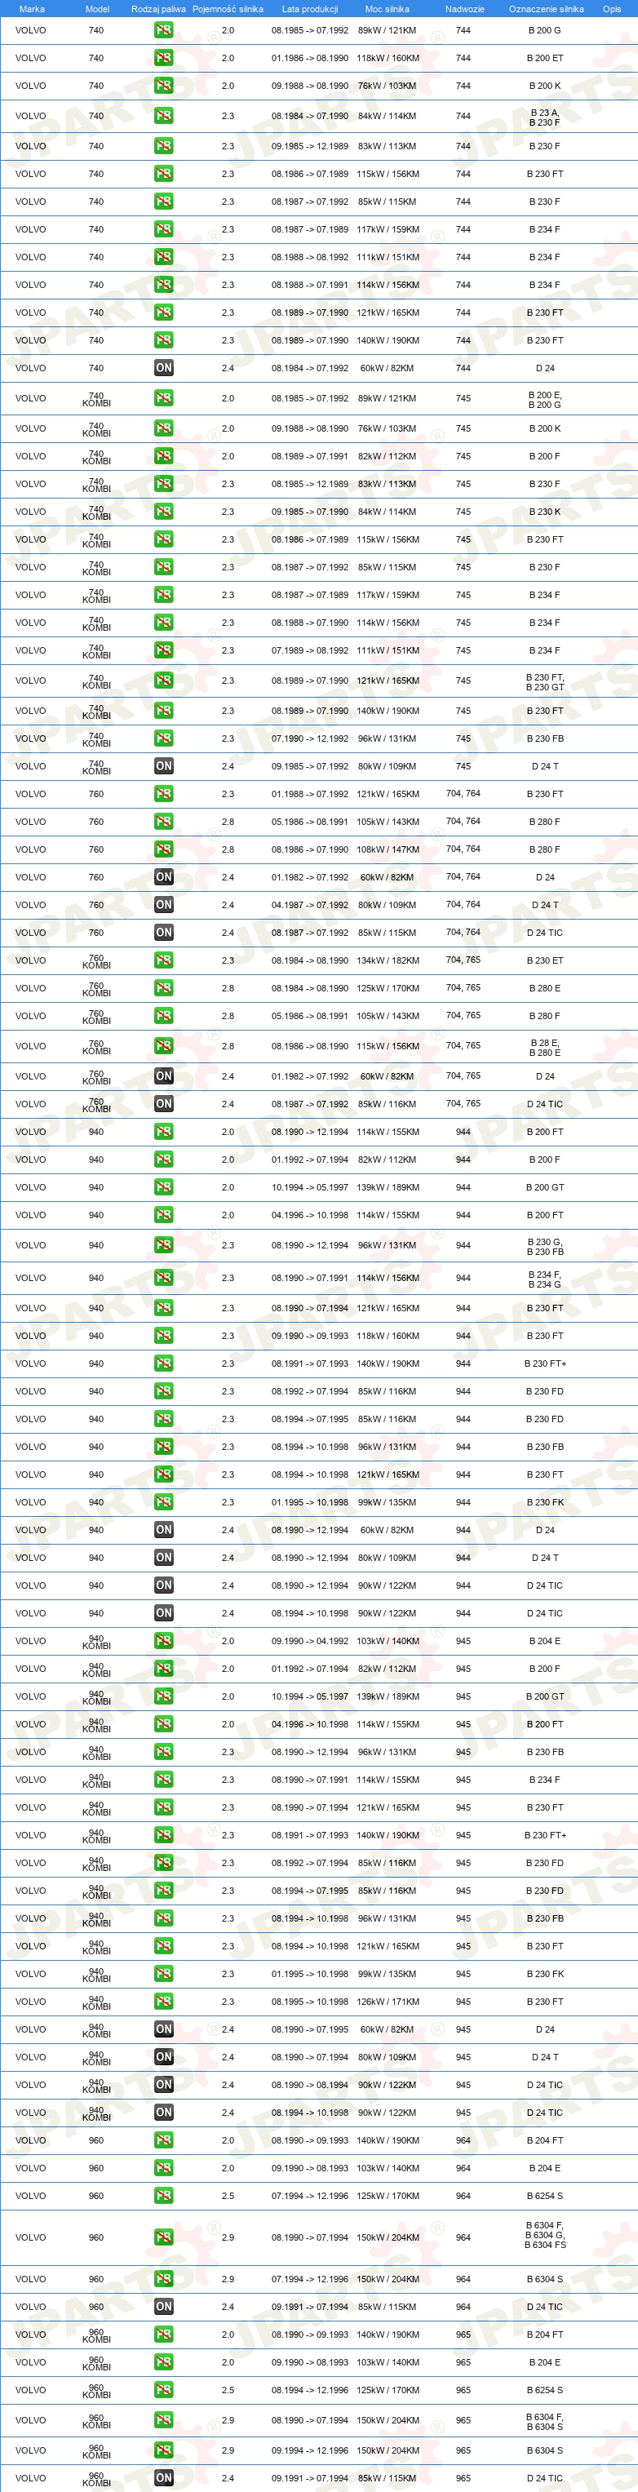The image size is (638, 2492).
Task: Select ON icon in 760 sedan D 24 TIC row
Action: pyautogui.click(x=163, y=933)
